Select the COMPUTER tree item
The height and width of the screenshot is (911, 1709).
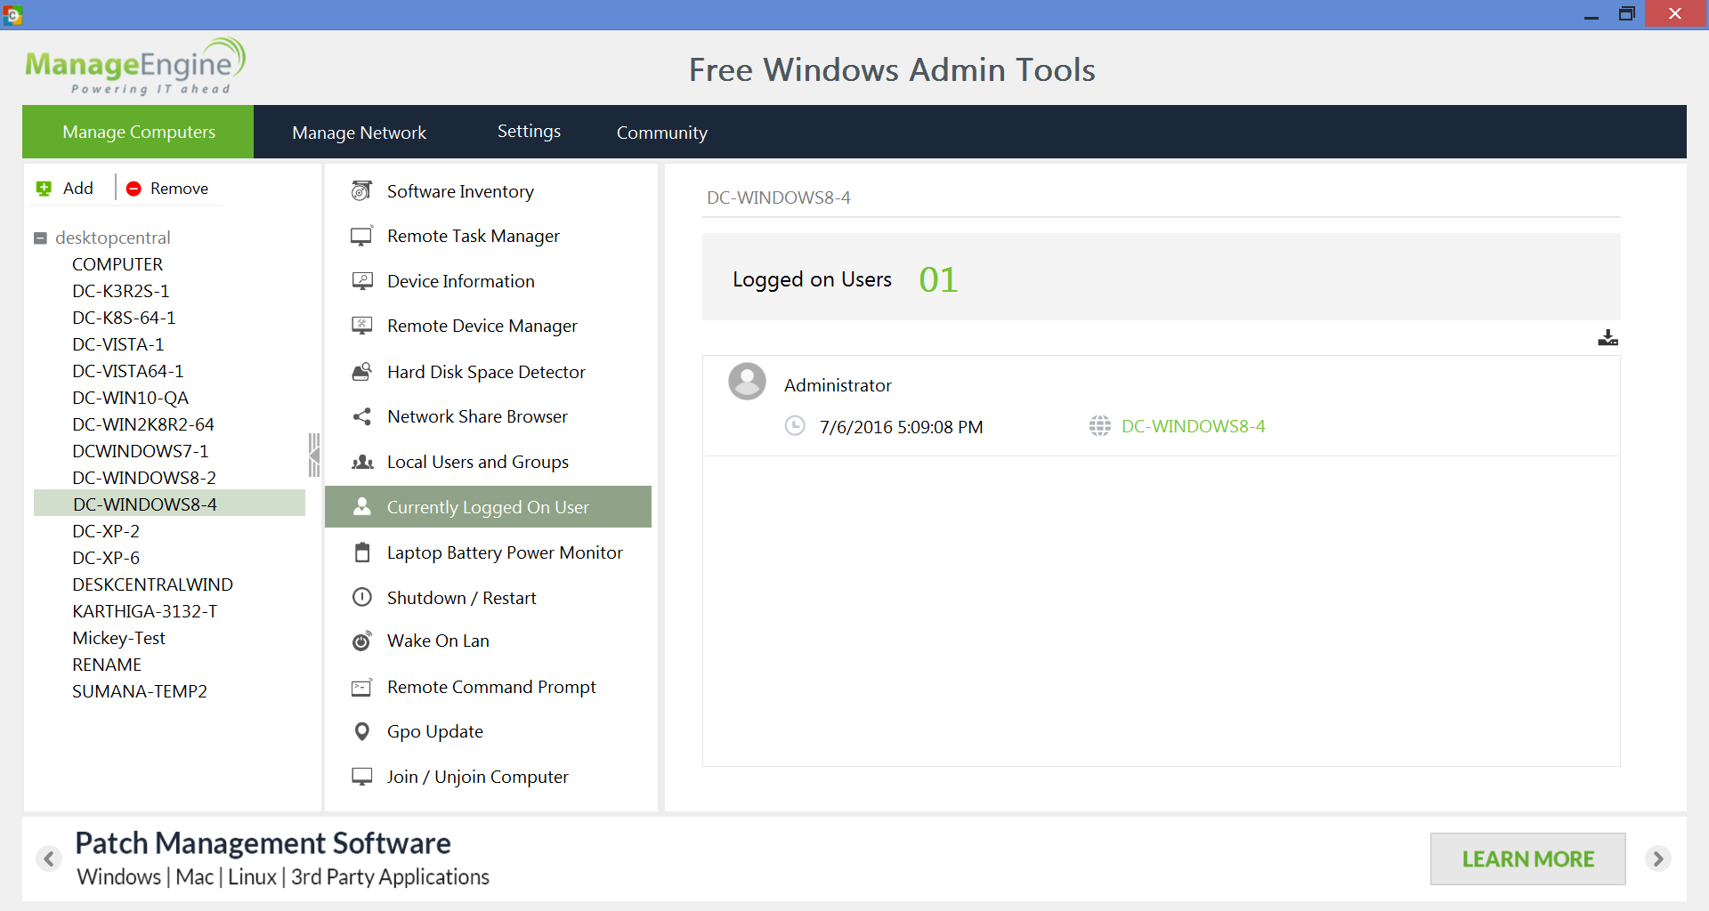[117, 264]
